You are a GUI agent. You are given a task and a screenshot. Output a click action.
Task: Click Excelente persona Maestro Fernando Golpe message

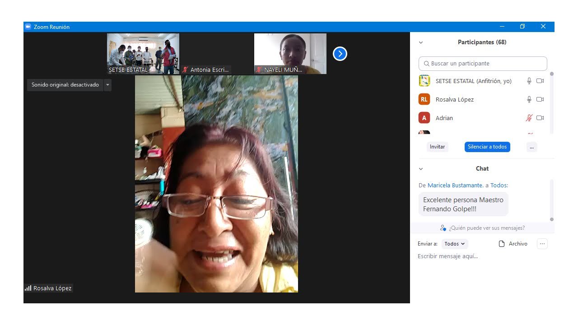click(x=463, y=204)
